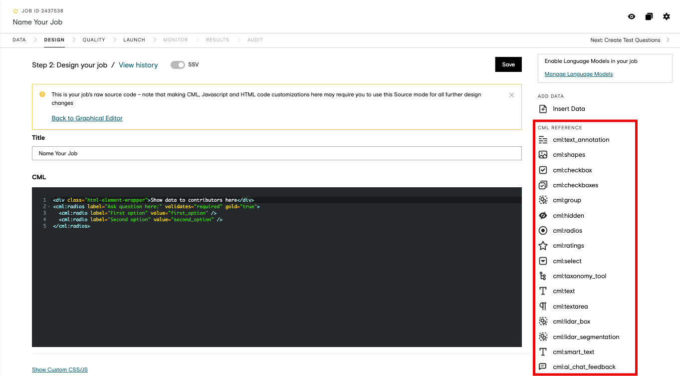Collapse the code fold arrow on line 2
The width and height of the screenshot is (680, 376).
pos(48,207)
